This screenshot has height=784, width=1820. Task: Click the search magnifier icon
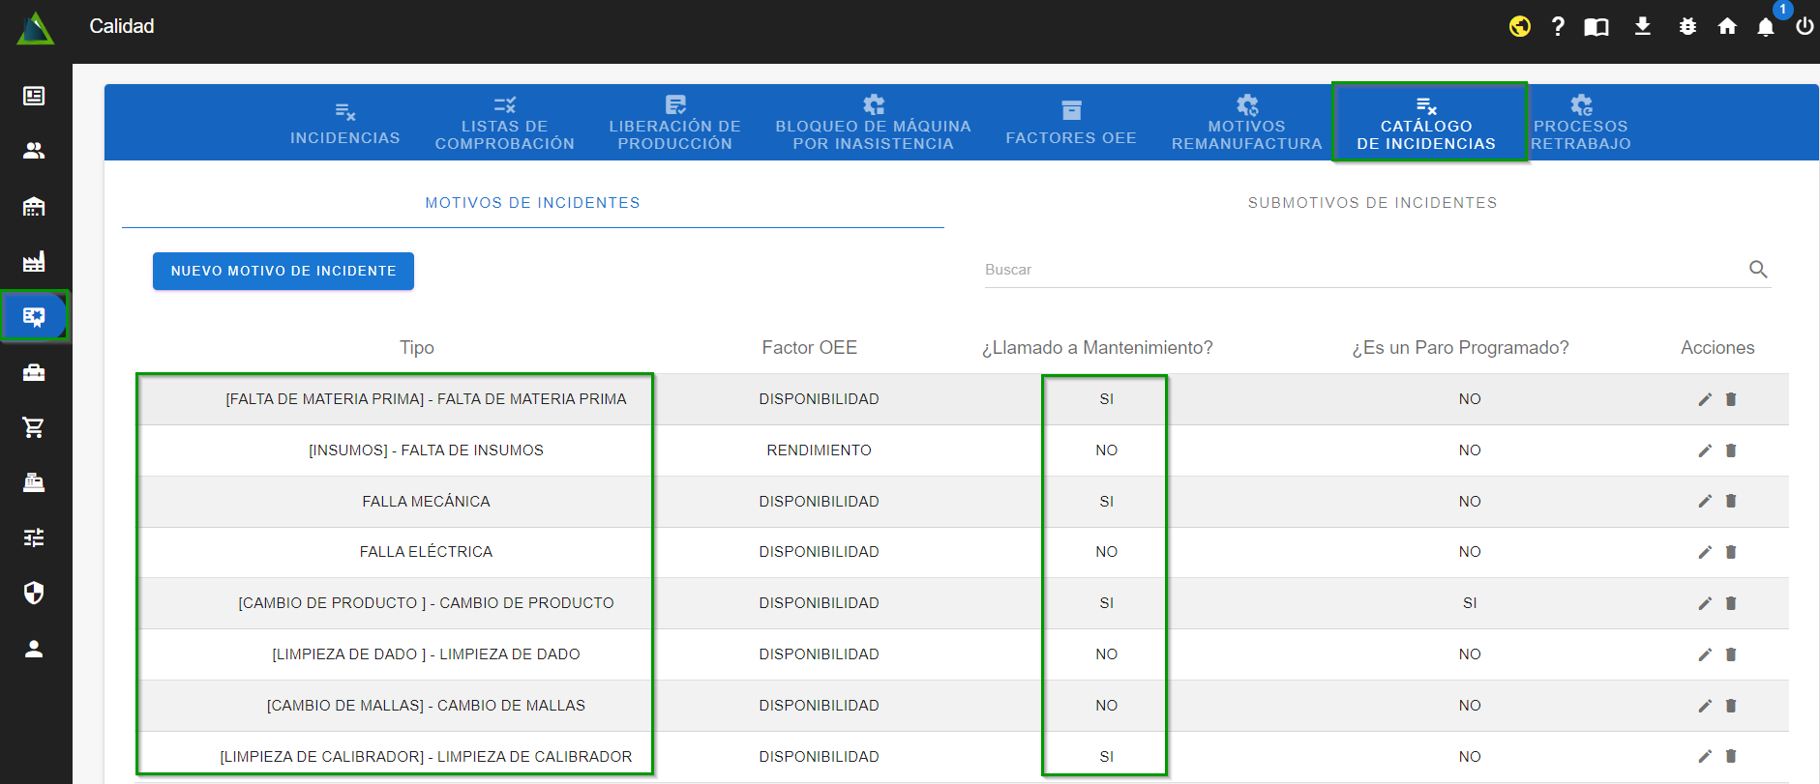click(x=1758, y=270)
